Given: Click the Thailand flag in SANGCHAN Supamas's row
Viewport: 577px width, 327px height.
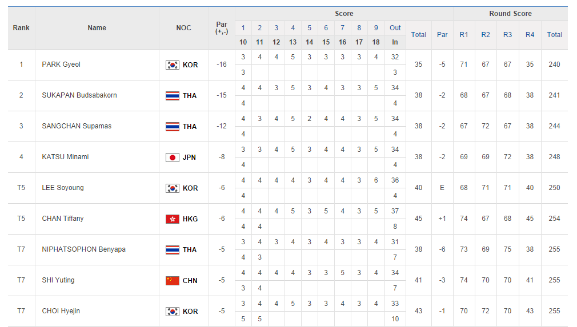Looking at the screenshot, I should (172, 127).
